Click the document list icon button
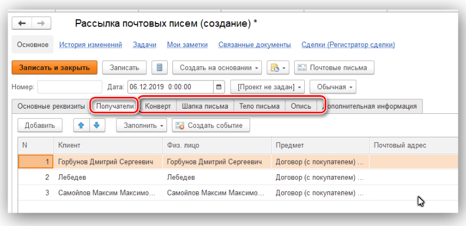Image resolution: width=466 pixels, height=226 pixels. pos(159,68)
